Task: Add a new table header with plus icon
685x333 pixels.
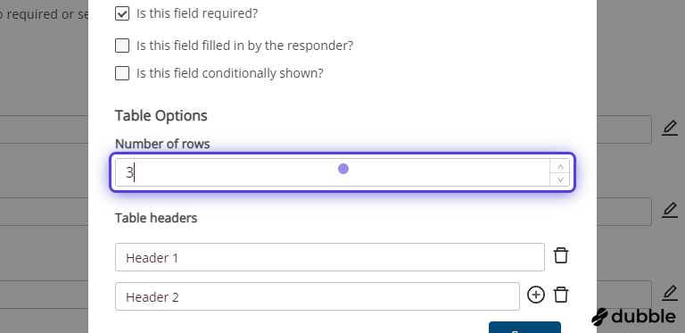Action: 536,295
